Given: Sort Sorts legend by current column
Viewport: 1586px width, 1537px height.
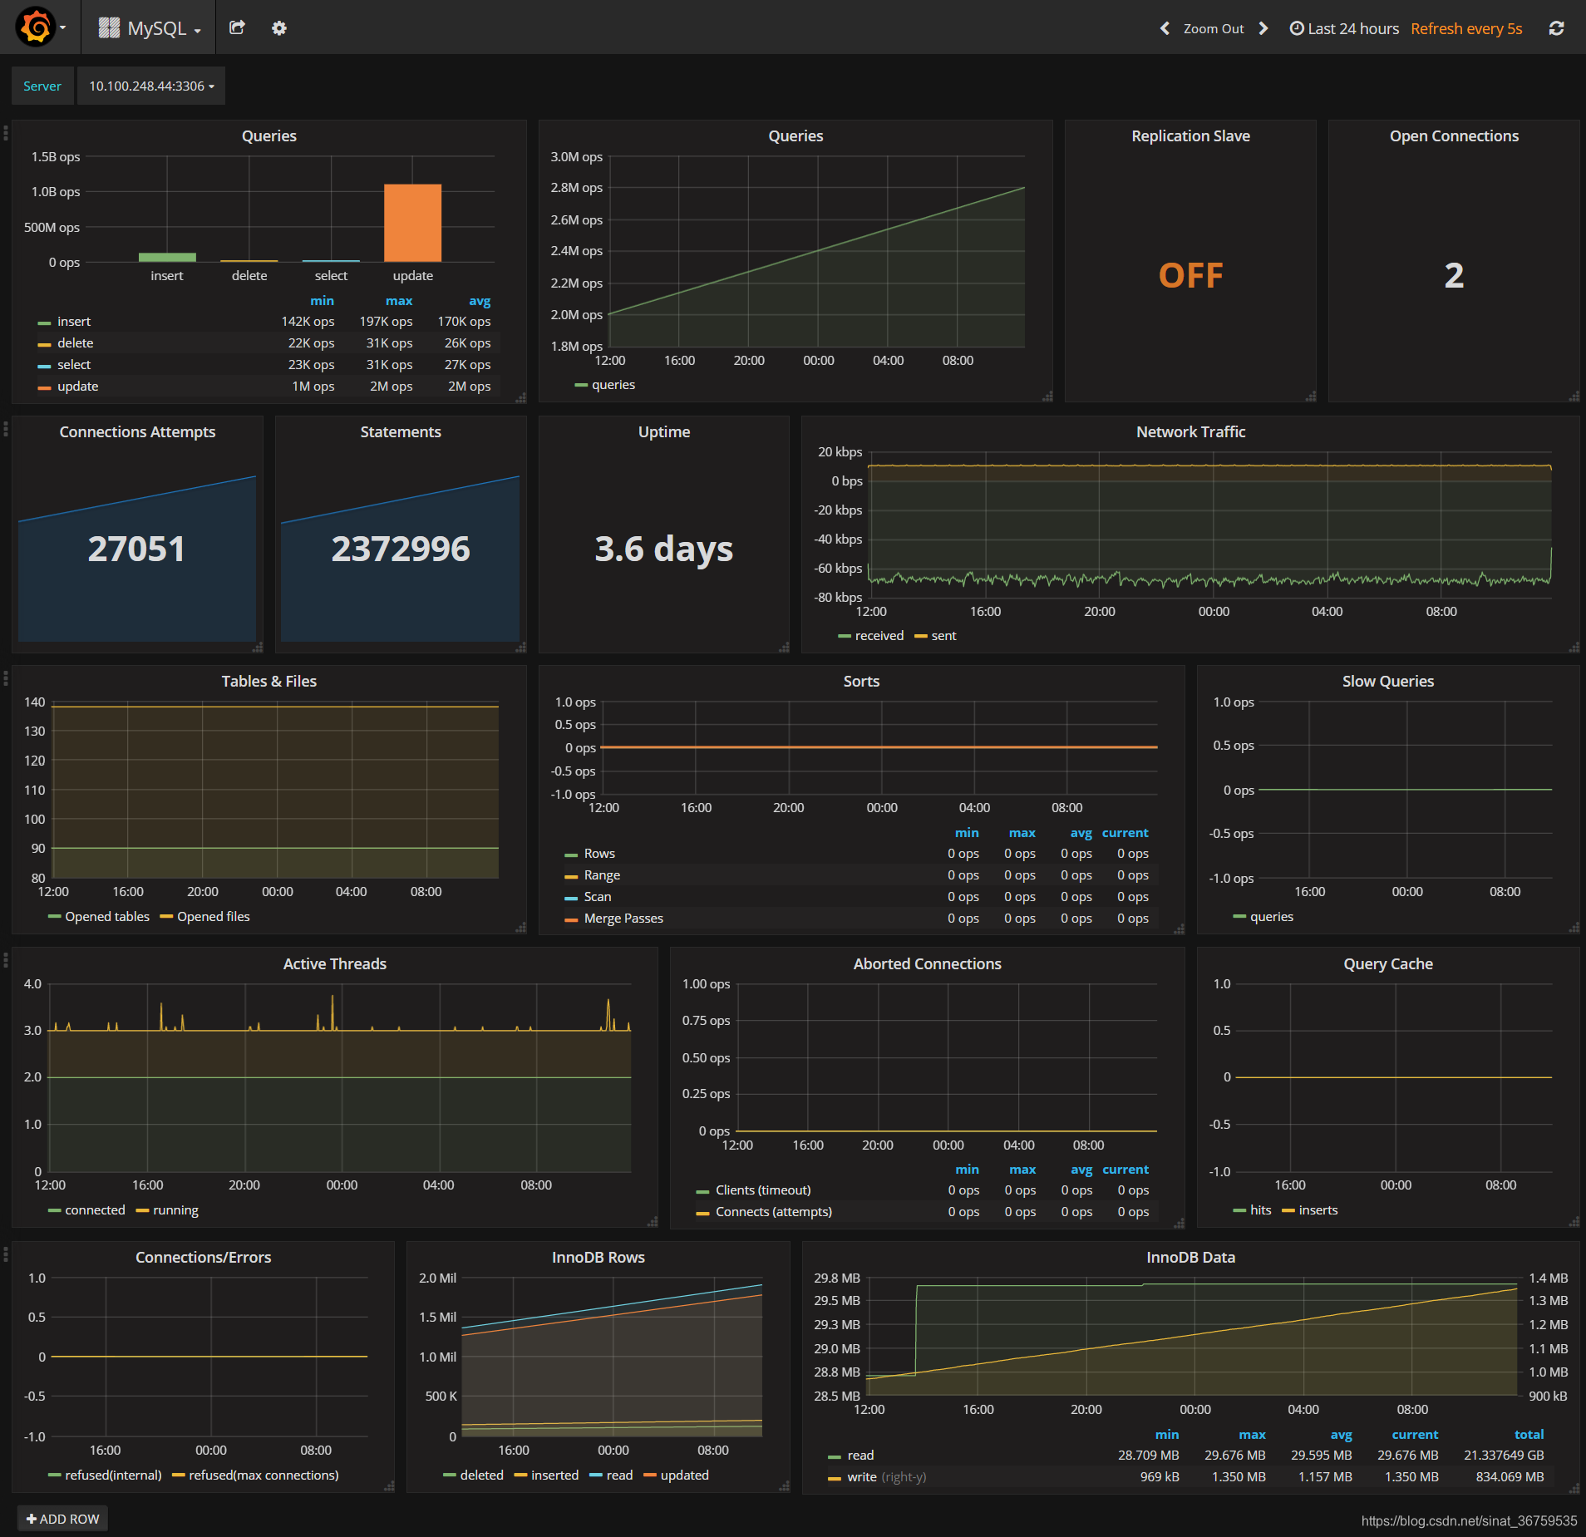Looking at the screenshot, I should (1125, 832).
